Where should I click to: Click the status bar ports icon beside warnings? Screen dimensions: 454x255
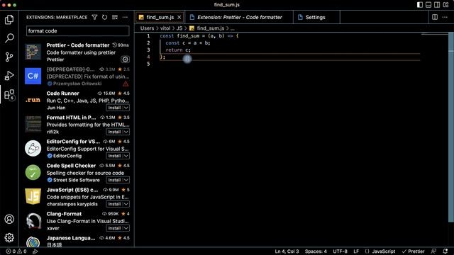pos(35,251)
